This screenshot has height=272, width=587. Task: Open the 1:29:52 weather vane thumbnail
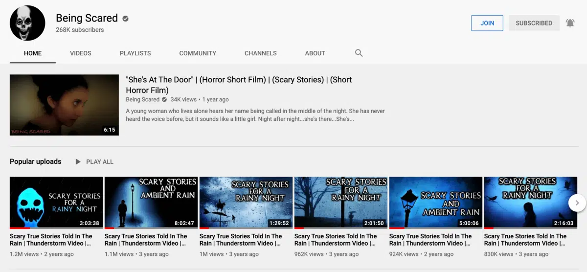pyautogui.click(x=246, y=203)
